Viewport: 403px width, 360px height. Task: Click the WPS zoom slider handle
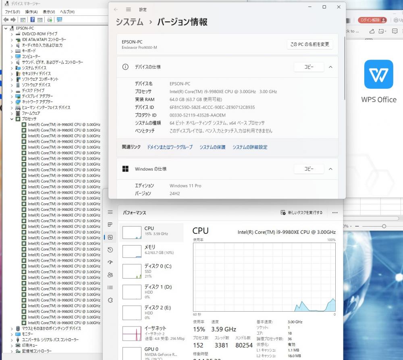384,226
